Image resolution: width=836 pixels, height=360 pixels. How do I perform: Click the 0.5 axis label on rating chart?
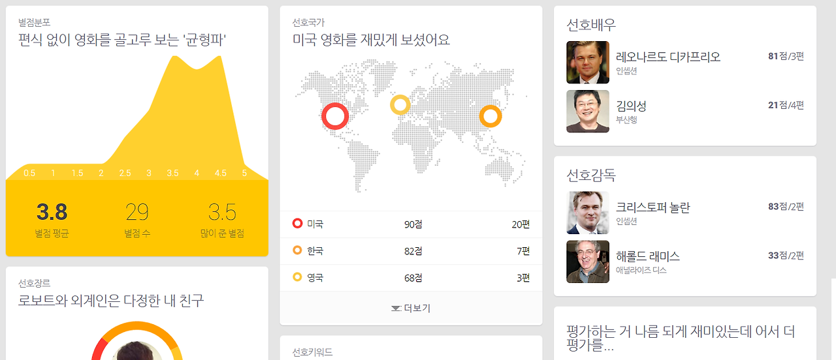(x=29, y=173)
